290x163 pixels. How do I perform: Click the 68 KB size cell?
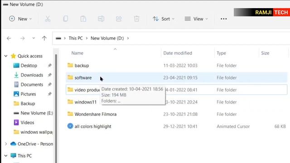(280, 126)
